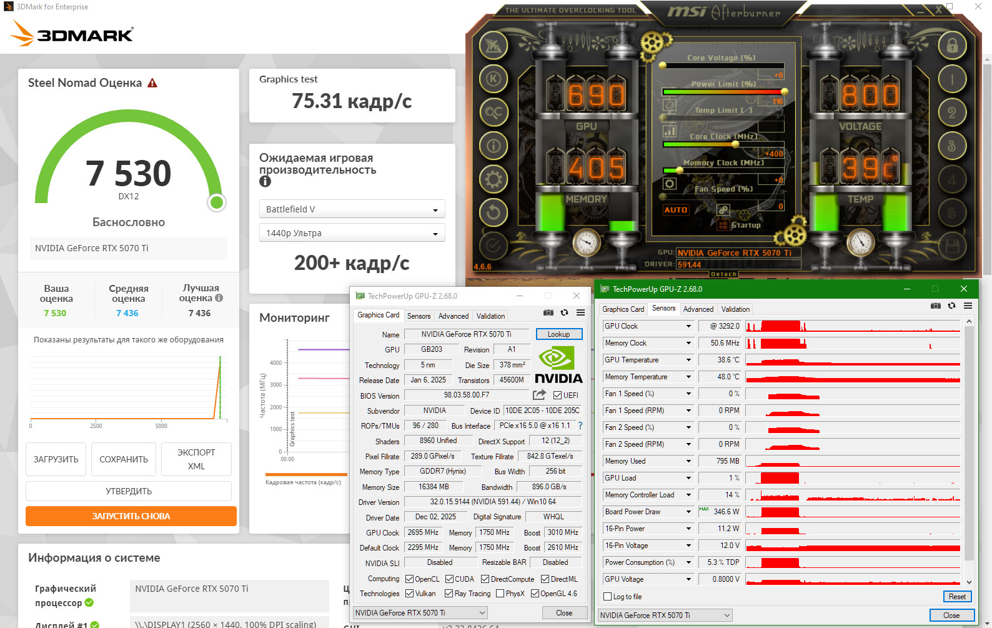Toggle the Windows Startup icon in Afterburner
Screen dimensions: 992x628
pyautogui.click(x=723, y=225)
